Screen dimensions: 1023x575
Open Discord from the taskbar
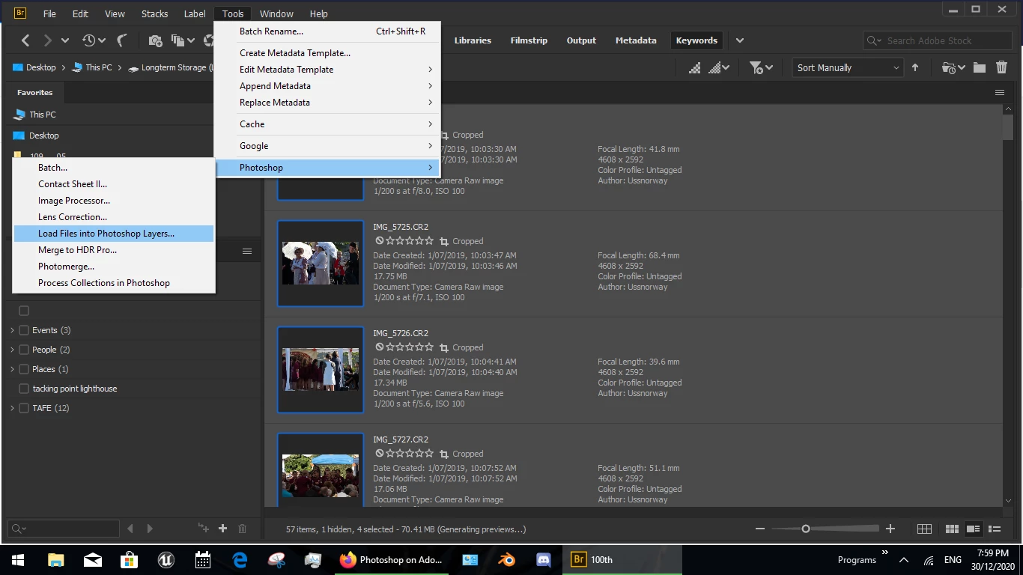pyautogui.click(x=544, y=559)
